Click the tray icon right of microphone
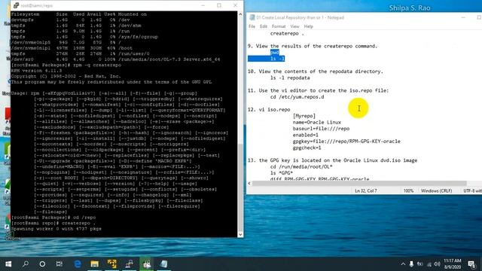 pyautogui.click(x=420, y=264)
